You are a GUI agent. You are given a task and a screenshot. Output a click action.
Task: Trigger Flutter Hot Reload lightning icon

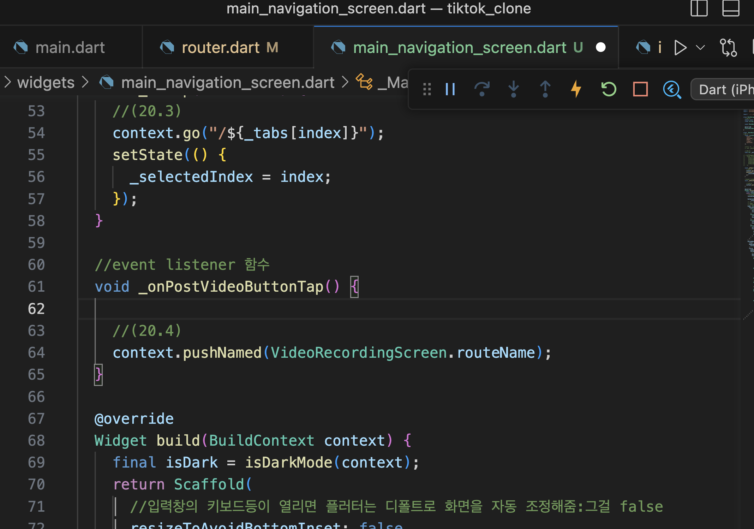(x=576, y=89)
